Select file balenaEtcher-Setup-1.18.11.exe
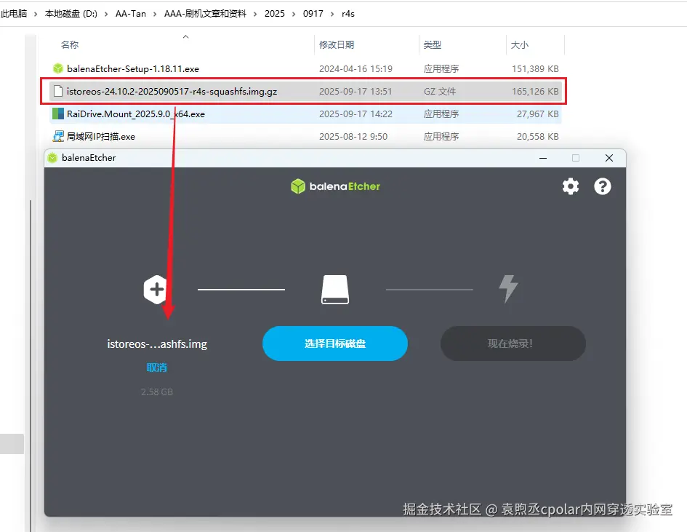 pos(133,69)
